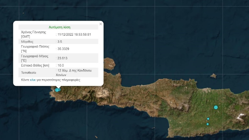Click the timestamp 11/12/2022 18:53:58.81
Screen dimensions: 249x140
point(74,34)
